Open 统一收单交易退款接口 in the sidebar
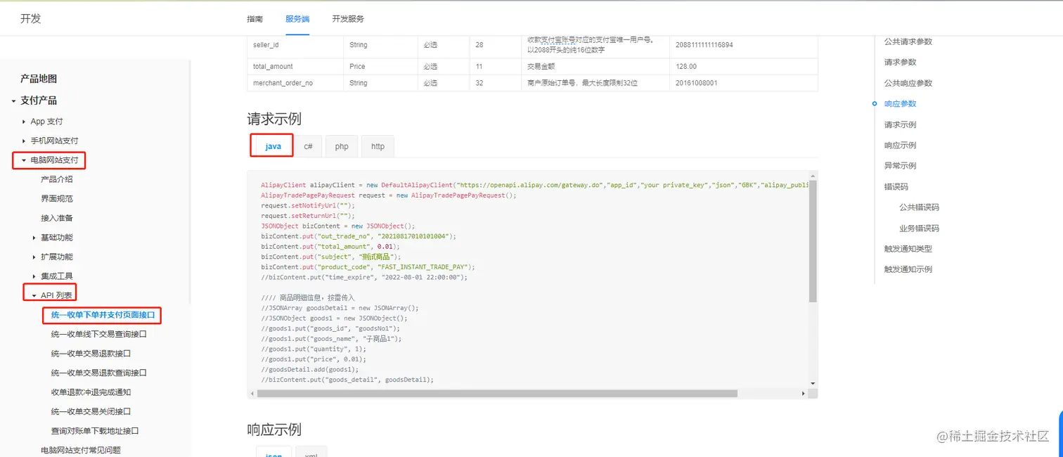Screen dimensions: 1063x457 point(91,354)
